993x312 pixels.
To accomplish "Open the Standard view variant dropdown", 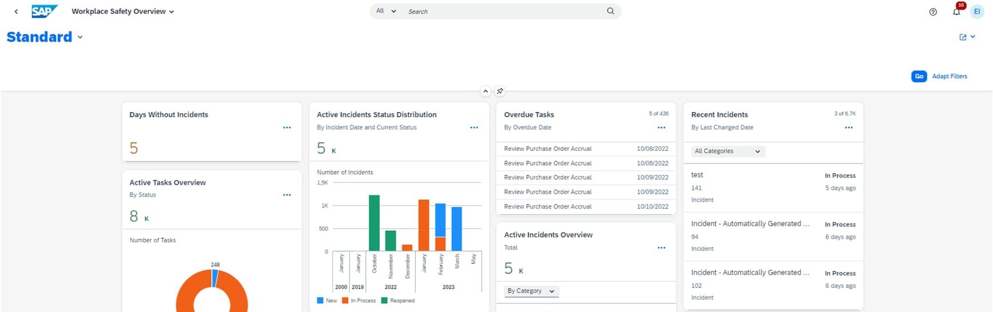I will [80, 37].
